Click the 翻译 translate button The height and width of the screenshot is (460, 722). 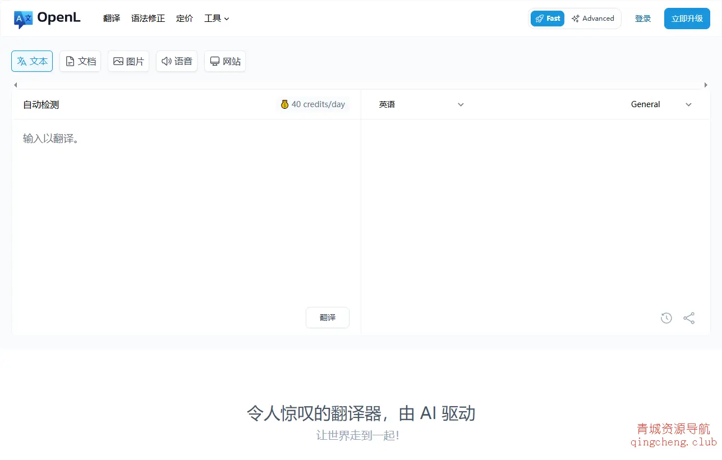327,318
